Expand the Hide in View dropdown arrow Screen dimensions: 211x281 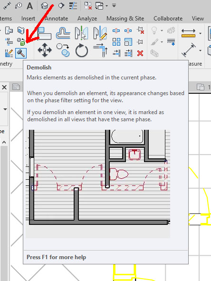(x=162, y=30)
